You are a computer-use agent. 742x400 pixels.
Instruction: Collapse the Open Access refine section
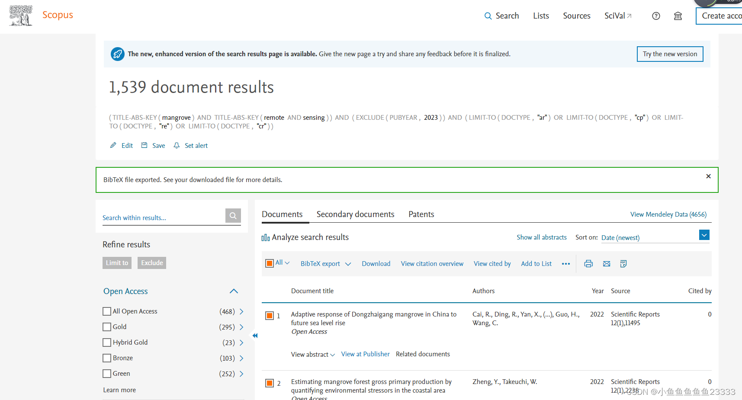pos(234,291)
